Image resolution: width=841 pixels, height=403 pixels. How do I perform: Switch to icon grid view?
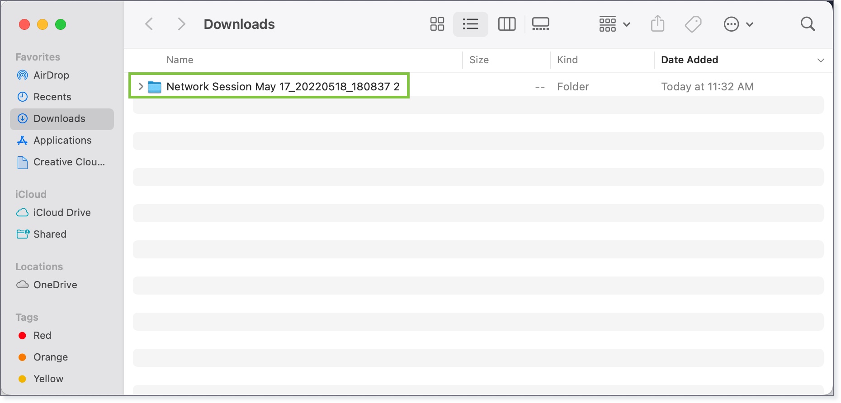(x=437, y=24)
